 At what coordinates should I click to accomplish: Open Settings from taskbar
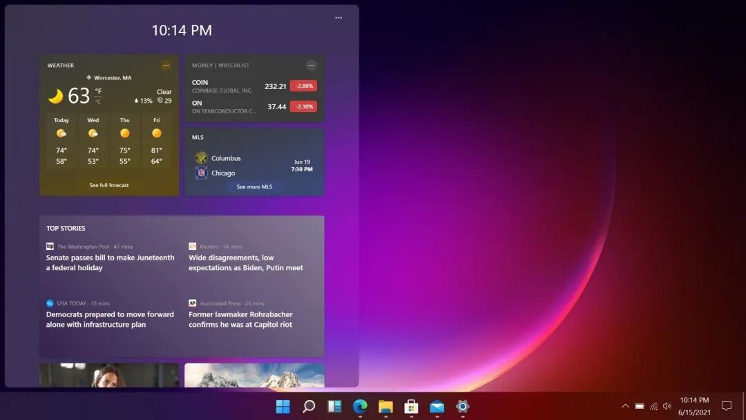point(462,406)
